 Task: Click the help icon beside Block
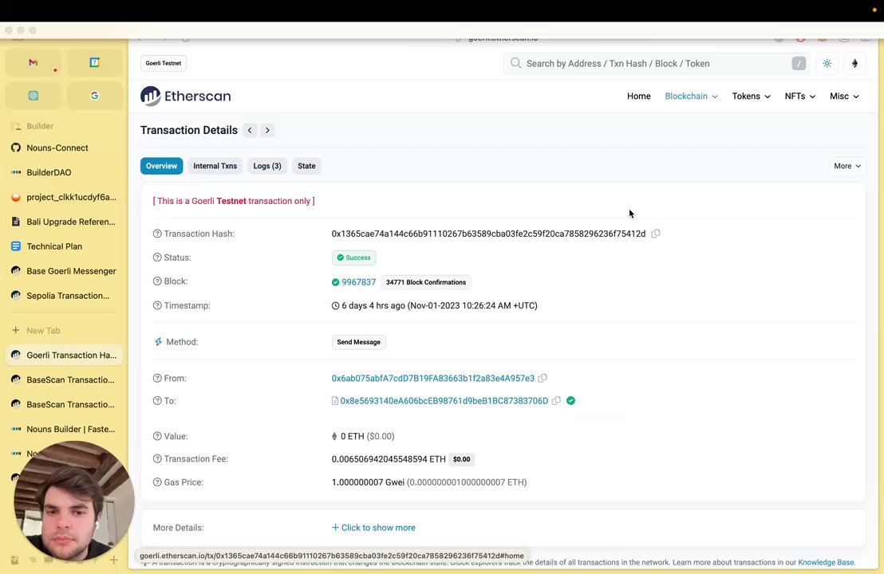tap(157, 281)
